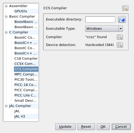Screen dimensions: 134x133
Task: Open folder browse icon for executable directory
Action: pyautogui.click(x=122, y=19)
